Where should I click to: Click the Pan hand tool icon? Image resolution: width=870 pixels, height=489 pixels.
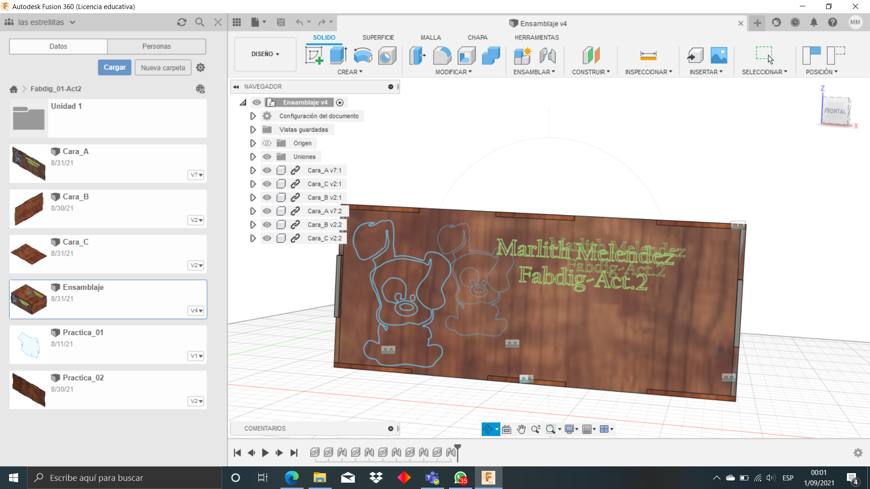[x=521, y=429]
